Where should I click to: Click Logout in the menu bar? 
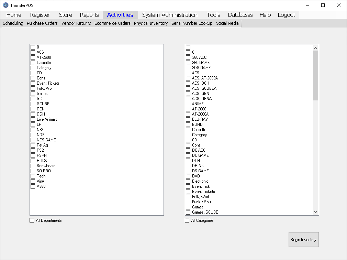click(286, 15)
